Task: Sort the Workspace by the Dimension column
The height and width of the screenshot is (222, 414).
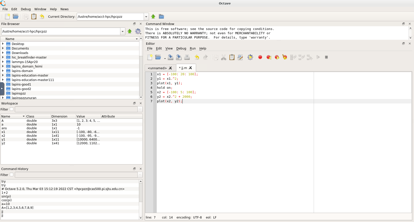Action: (x=63, y=116)
